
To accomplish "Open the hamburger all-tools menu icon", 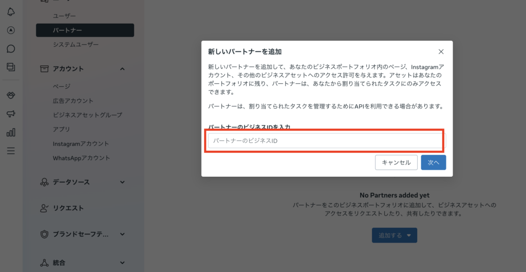I will click(x=11, y=151).
